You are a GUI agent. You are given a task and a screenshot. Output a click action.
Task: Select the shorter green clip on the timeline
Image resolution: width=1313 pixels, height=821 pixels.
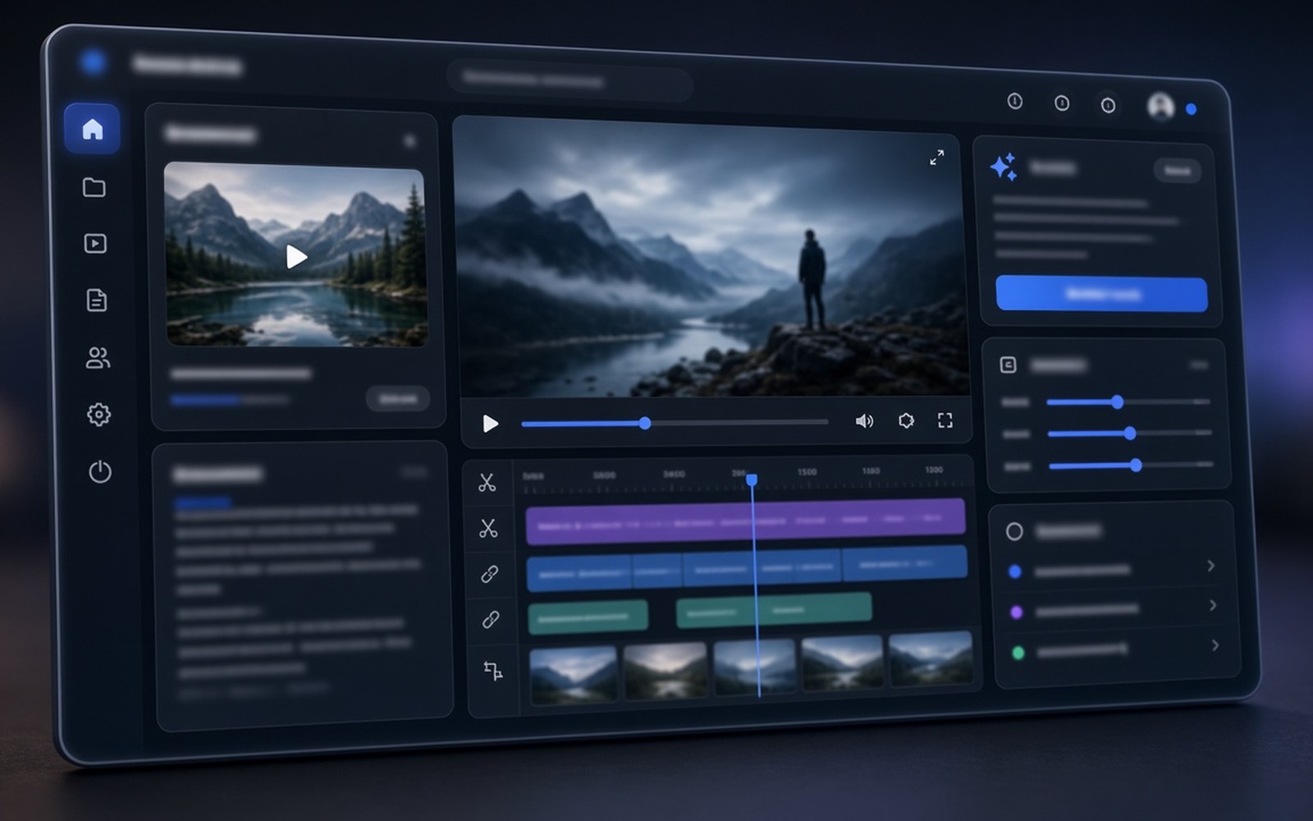tap(588, 617)
